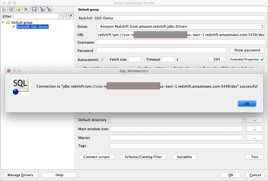Browse for Main window icon file
Image resolution: width=268 pixels, height=181 pixels.
tap(254, 129)
